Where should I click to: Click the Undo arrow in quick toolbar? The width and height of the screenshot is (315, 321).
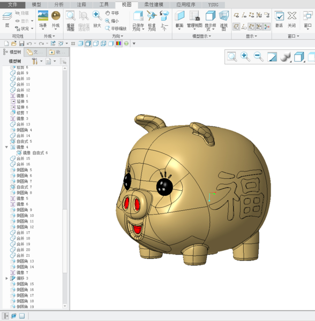pos(29,43)
